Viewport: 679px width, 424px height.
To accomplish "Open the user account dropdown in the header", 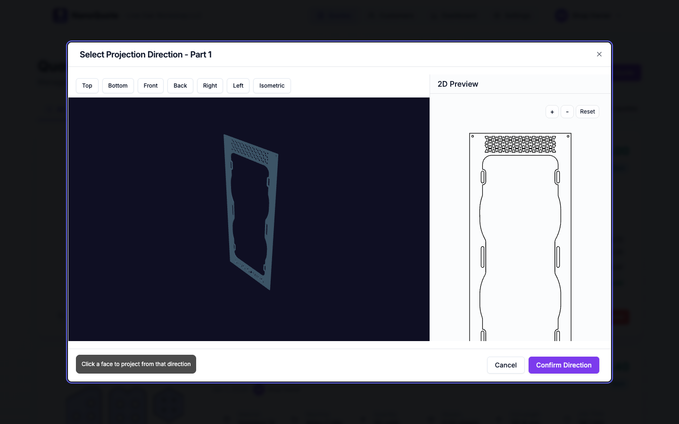I will (586, 15).
